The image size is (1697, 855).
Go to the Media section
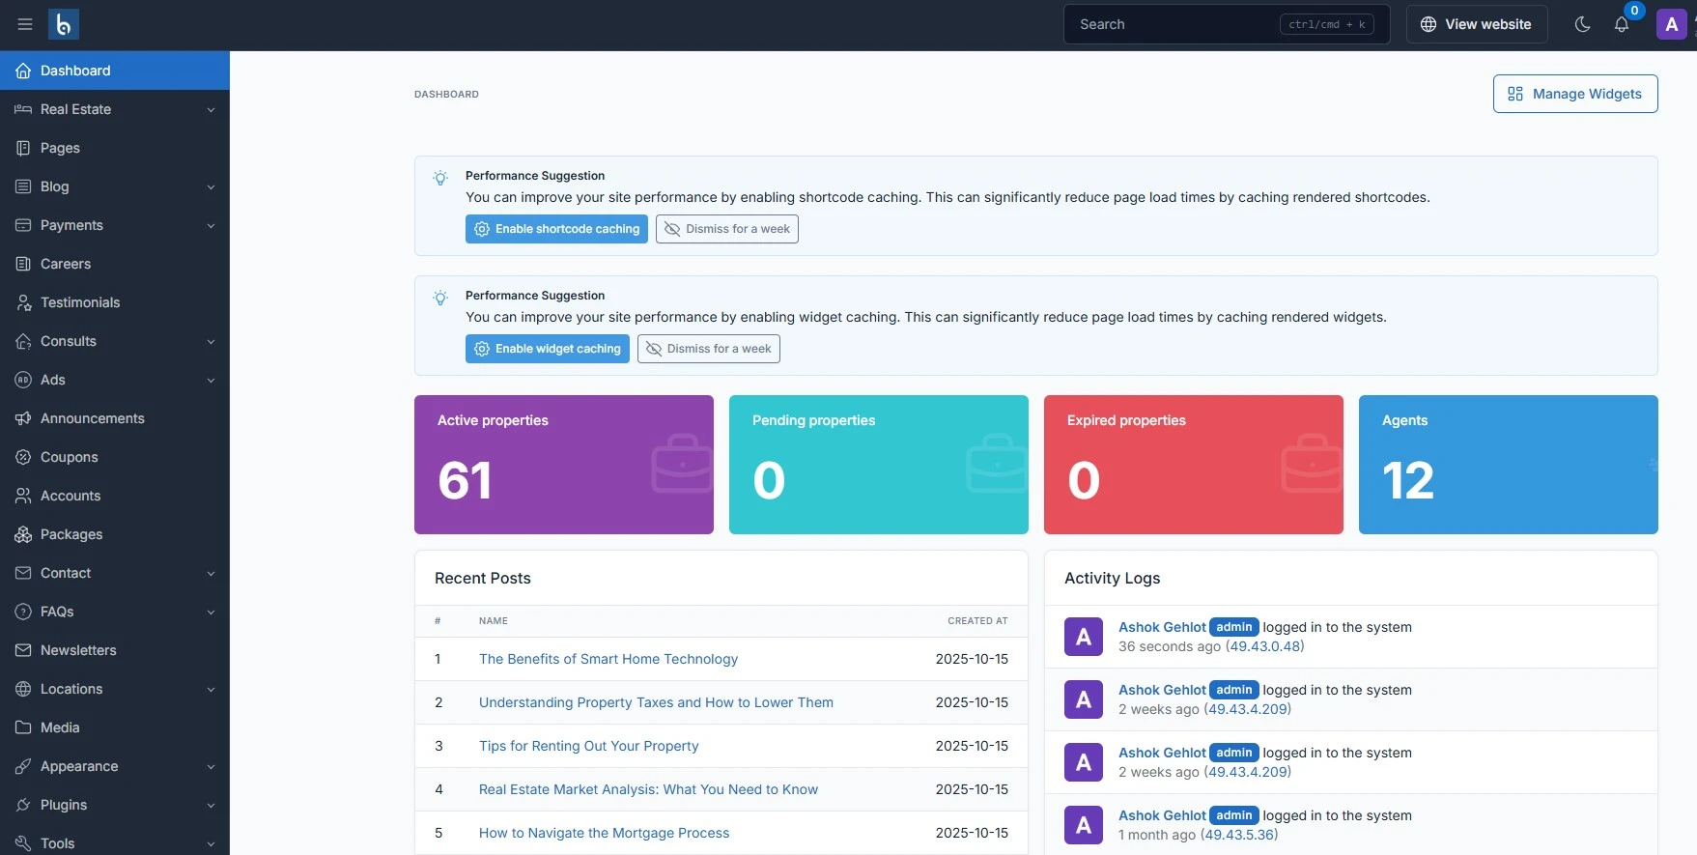click(x=60, y=727)
